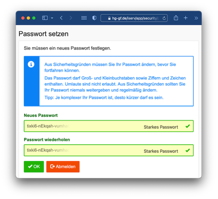
Task: Click the blue info icon
Action: [31, 64]
